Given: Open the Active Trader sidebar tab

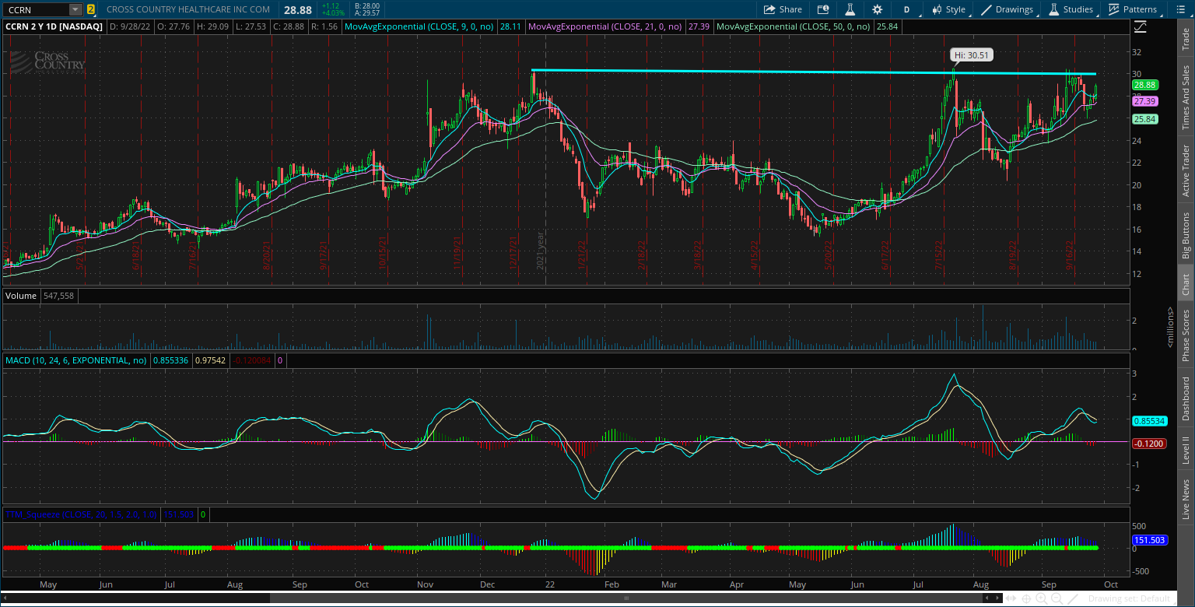Looking at the screenshot, I should (1186, 170).
